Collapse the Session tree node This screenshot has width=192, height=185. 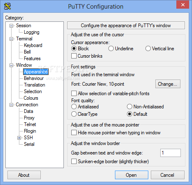[x=11, y=26]
